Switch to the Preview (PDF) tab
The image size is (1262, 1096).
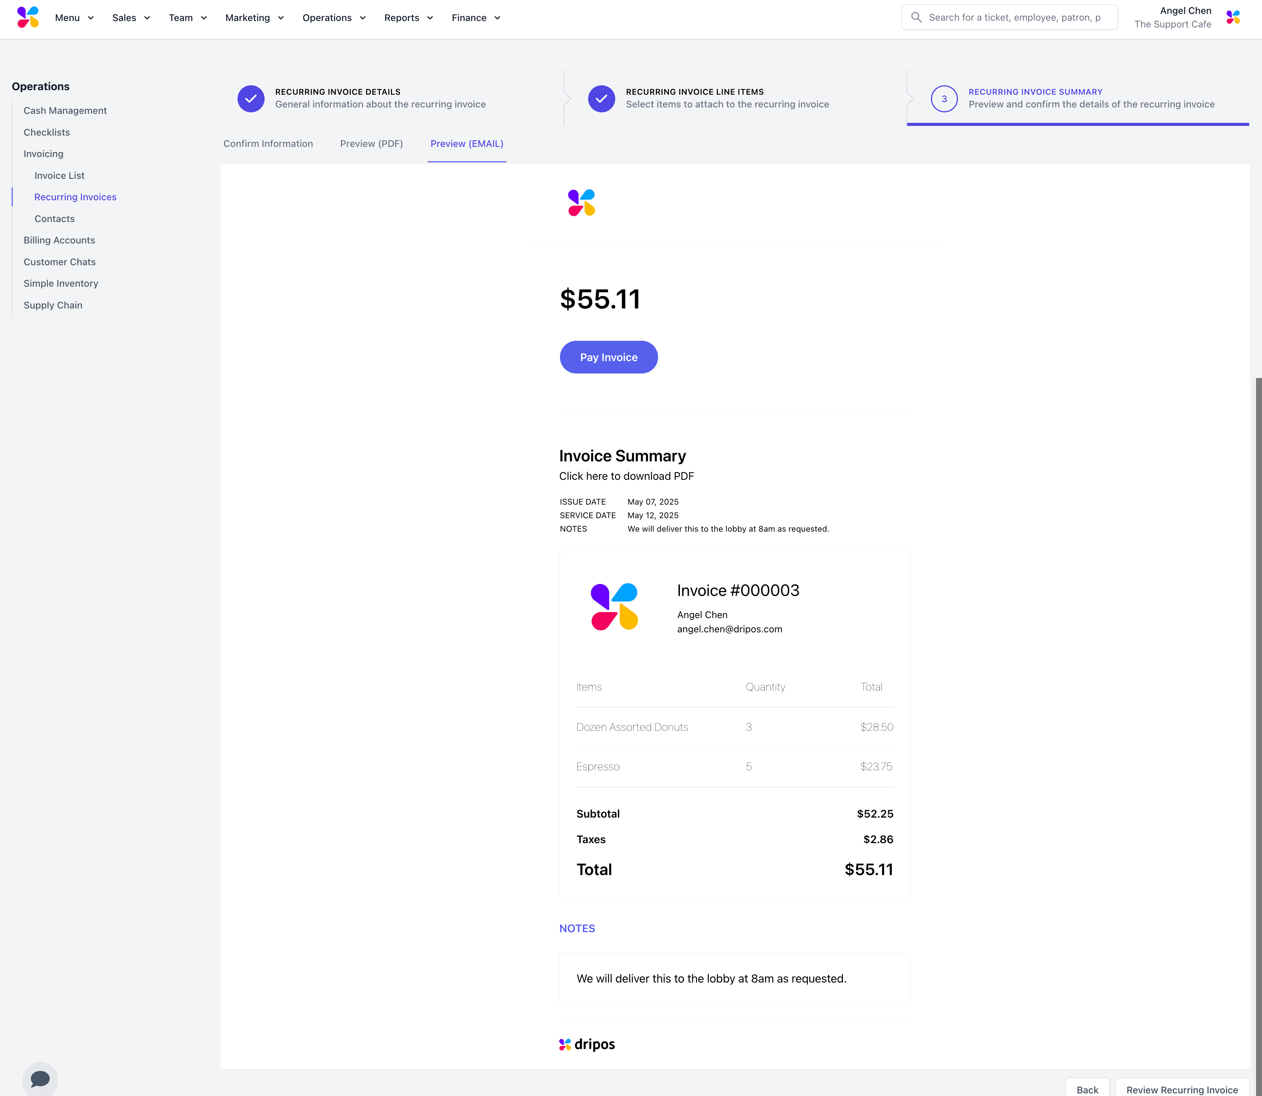point(371,144)
